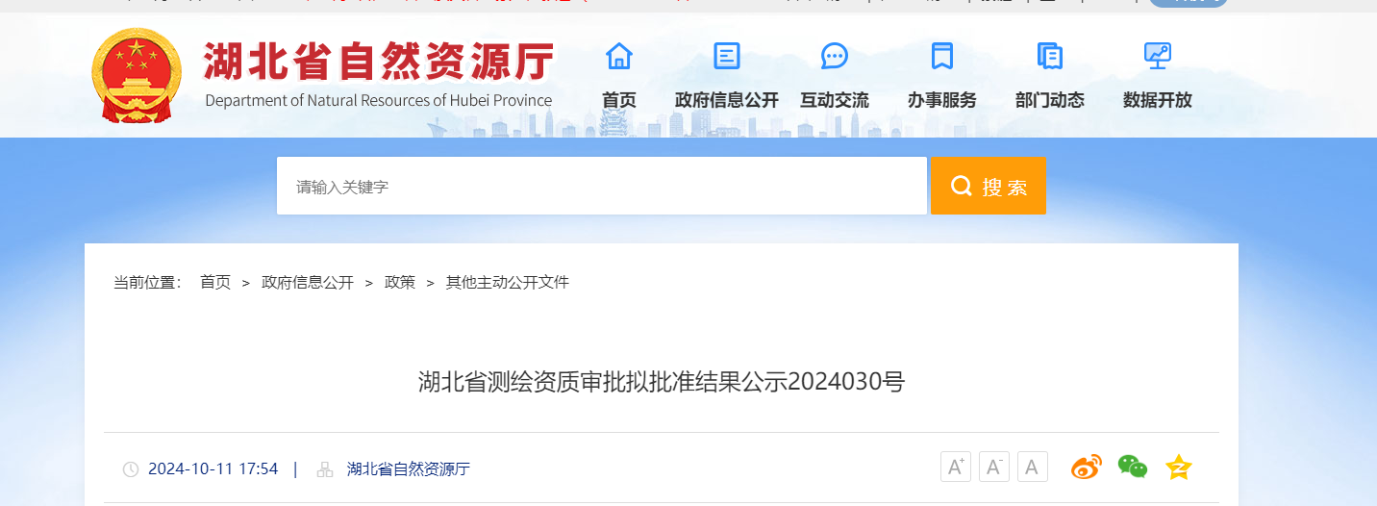This screenshot has height=506, width=1377.
Task: Click the orange 搜索 search button
Action: (x=988, y=186)
